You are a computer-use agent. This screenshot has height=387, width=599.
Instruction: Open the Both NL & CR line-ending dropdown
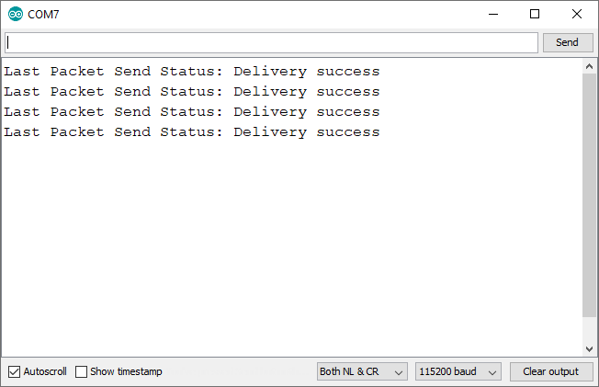point(362,371)
